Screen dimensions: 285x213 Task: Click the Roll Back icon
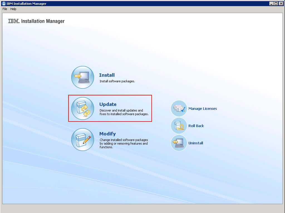pyautogui.click(x=179, y=126)
